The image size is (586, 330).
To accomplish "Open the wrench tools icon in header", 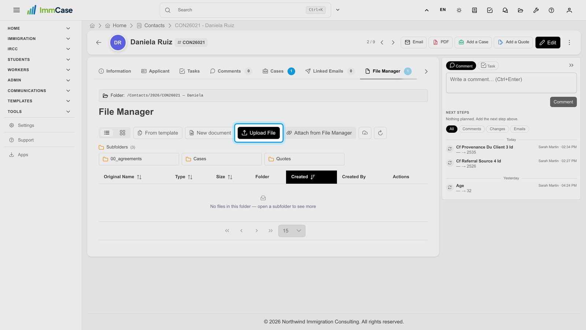I will point(536,10).
